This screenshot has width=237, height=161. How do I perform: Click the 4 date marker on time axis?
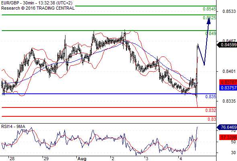coord(181,159)
